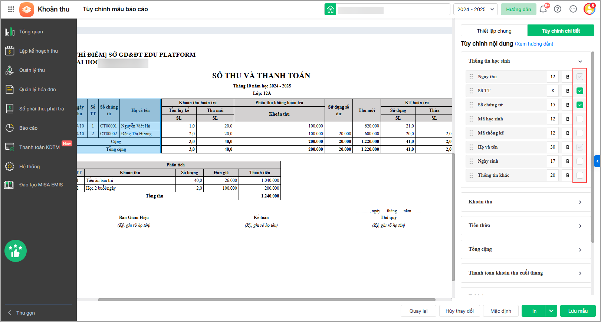Click the school search input field
601x322 pixels.
point(393,9)
